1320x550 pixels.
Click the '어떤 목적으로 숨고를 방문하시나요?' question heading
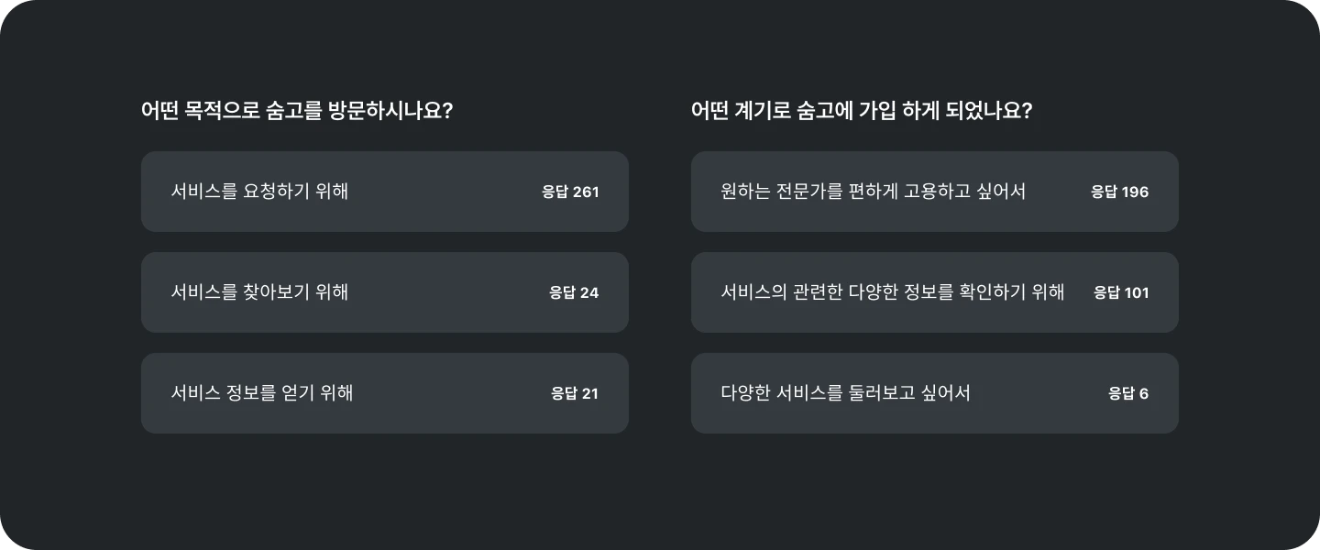(x=297, y=111)
